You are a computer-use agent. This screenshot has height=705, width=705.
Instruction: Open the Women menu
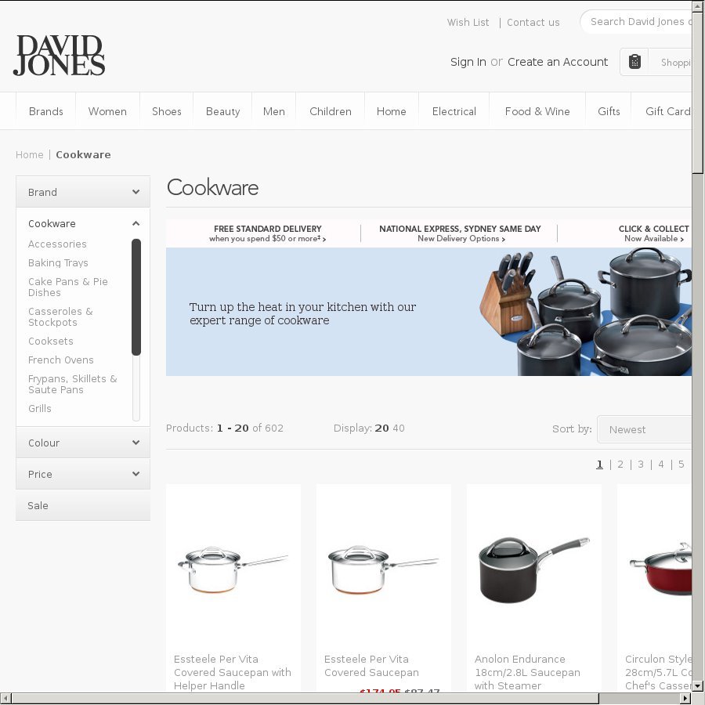point(107,111)
